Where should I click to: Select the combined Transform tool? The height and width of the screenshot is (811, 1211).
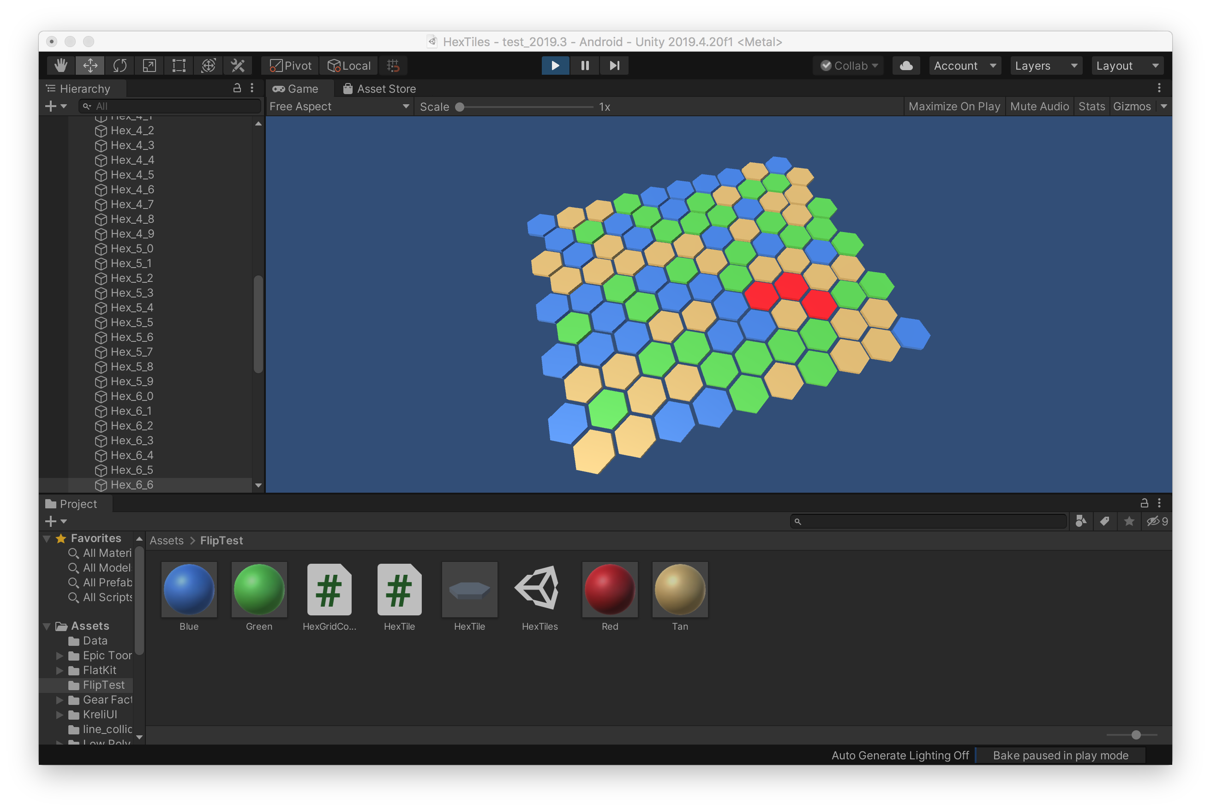point(208,66)
